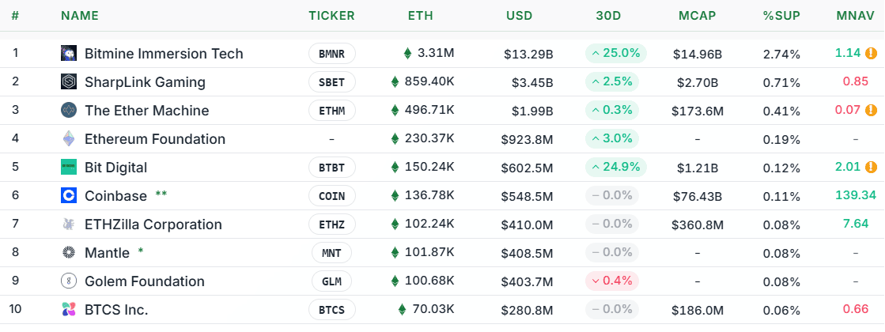Click the orange warning icon beside 1.14 MNAV

point(871,54)
